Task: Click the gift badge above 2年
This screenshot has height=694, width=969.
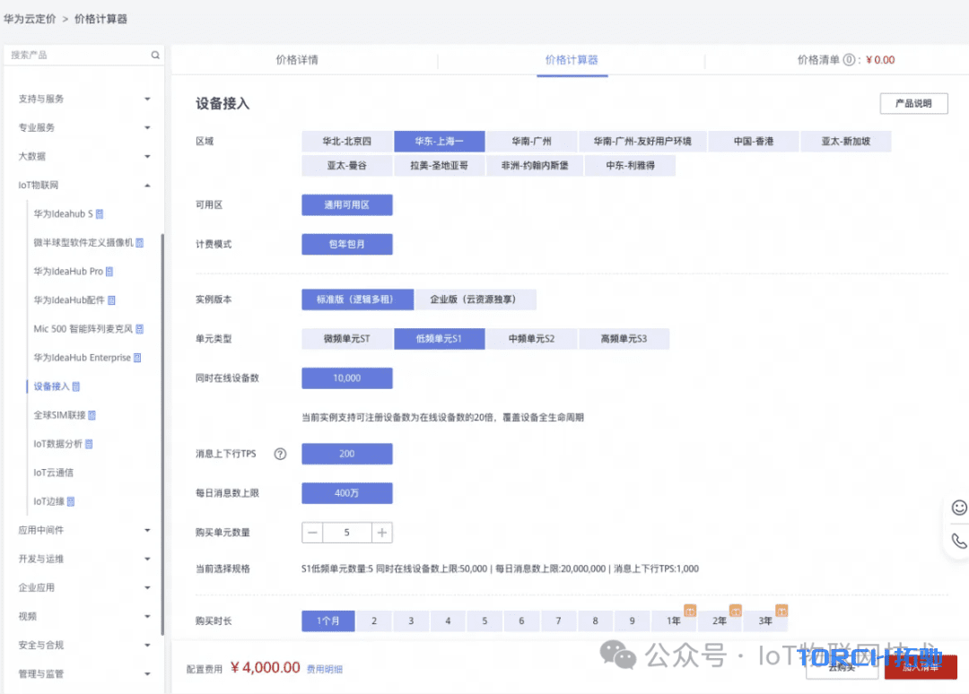Action: pyautogui.click(x=736, y=611)
